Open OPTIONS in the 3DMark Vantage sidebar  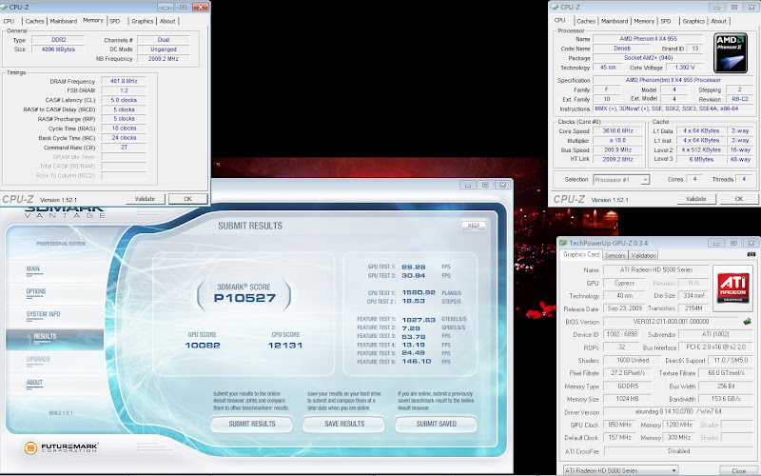click(x=36, y=292)
